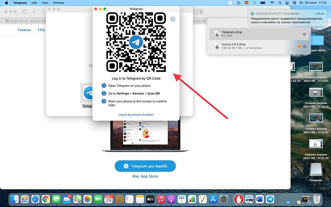Select Telegram.dmg in Safari downloads list
Screen dimensions: 331x207
(x=259, y=34)
